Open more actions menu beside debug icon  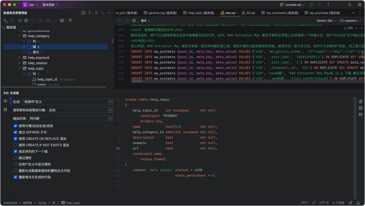[x=328, y=5]
